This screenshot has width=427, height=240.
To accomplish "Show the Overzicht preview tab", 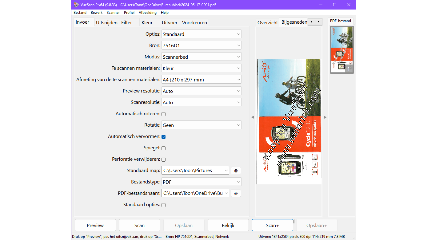I will tap(268, 22).
